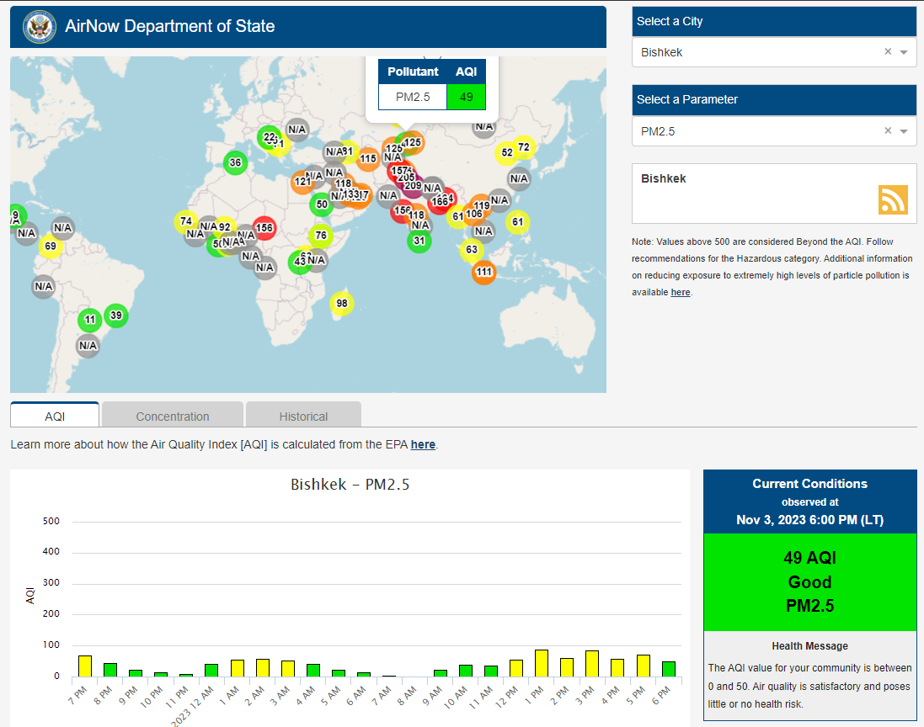The width and height of the screenshot is (924, 727).
Task: Expand the Select a Parameter dropdown arrow
Action: [904, 131]
